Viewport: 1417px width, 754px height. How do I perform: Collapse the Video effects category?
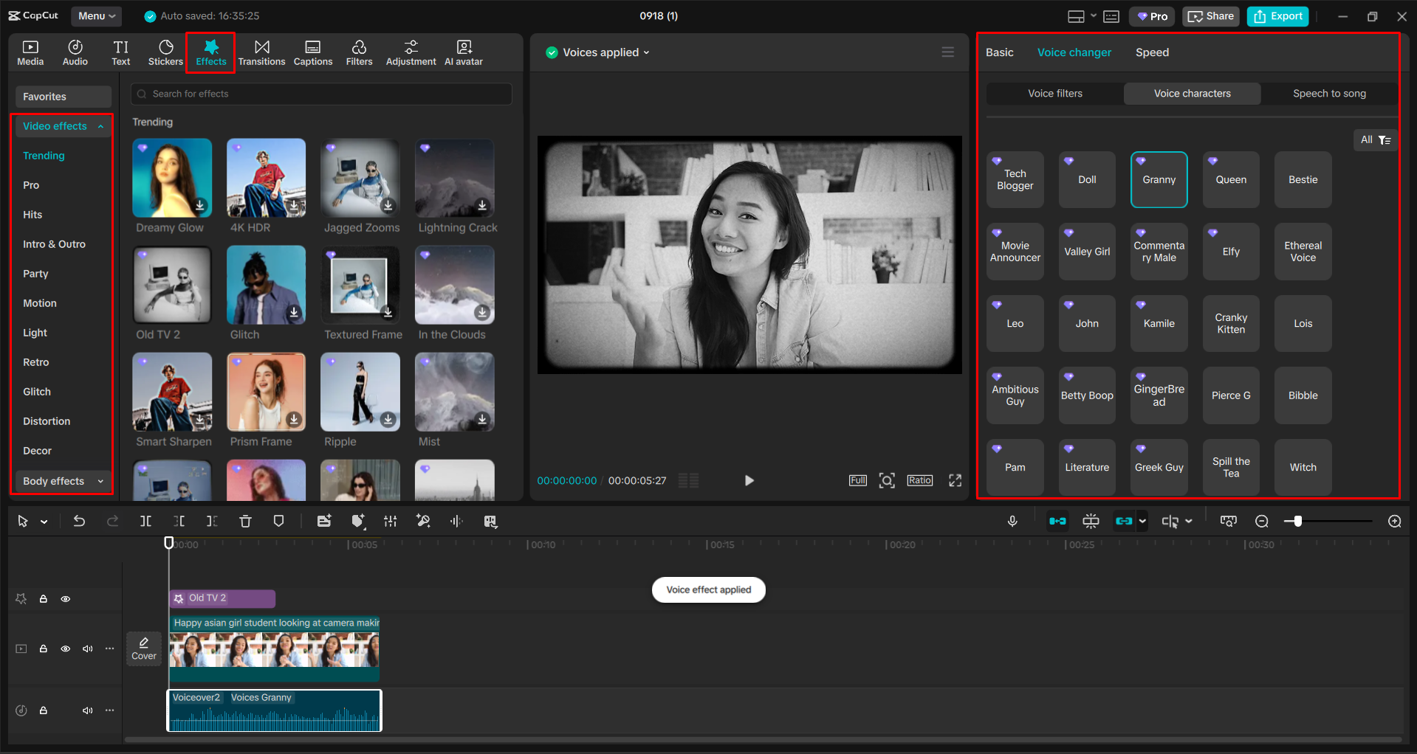point(100,125)
